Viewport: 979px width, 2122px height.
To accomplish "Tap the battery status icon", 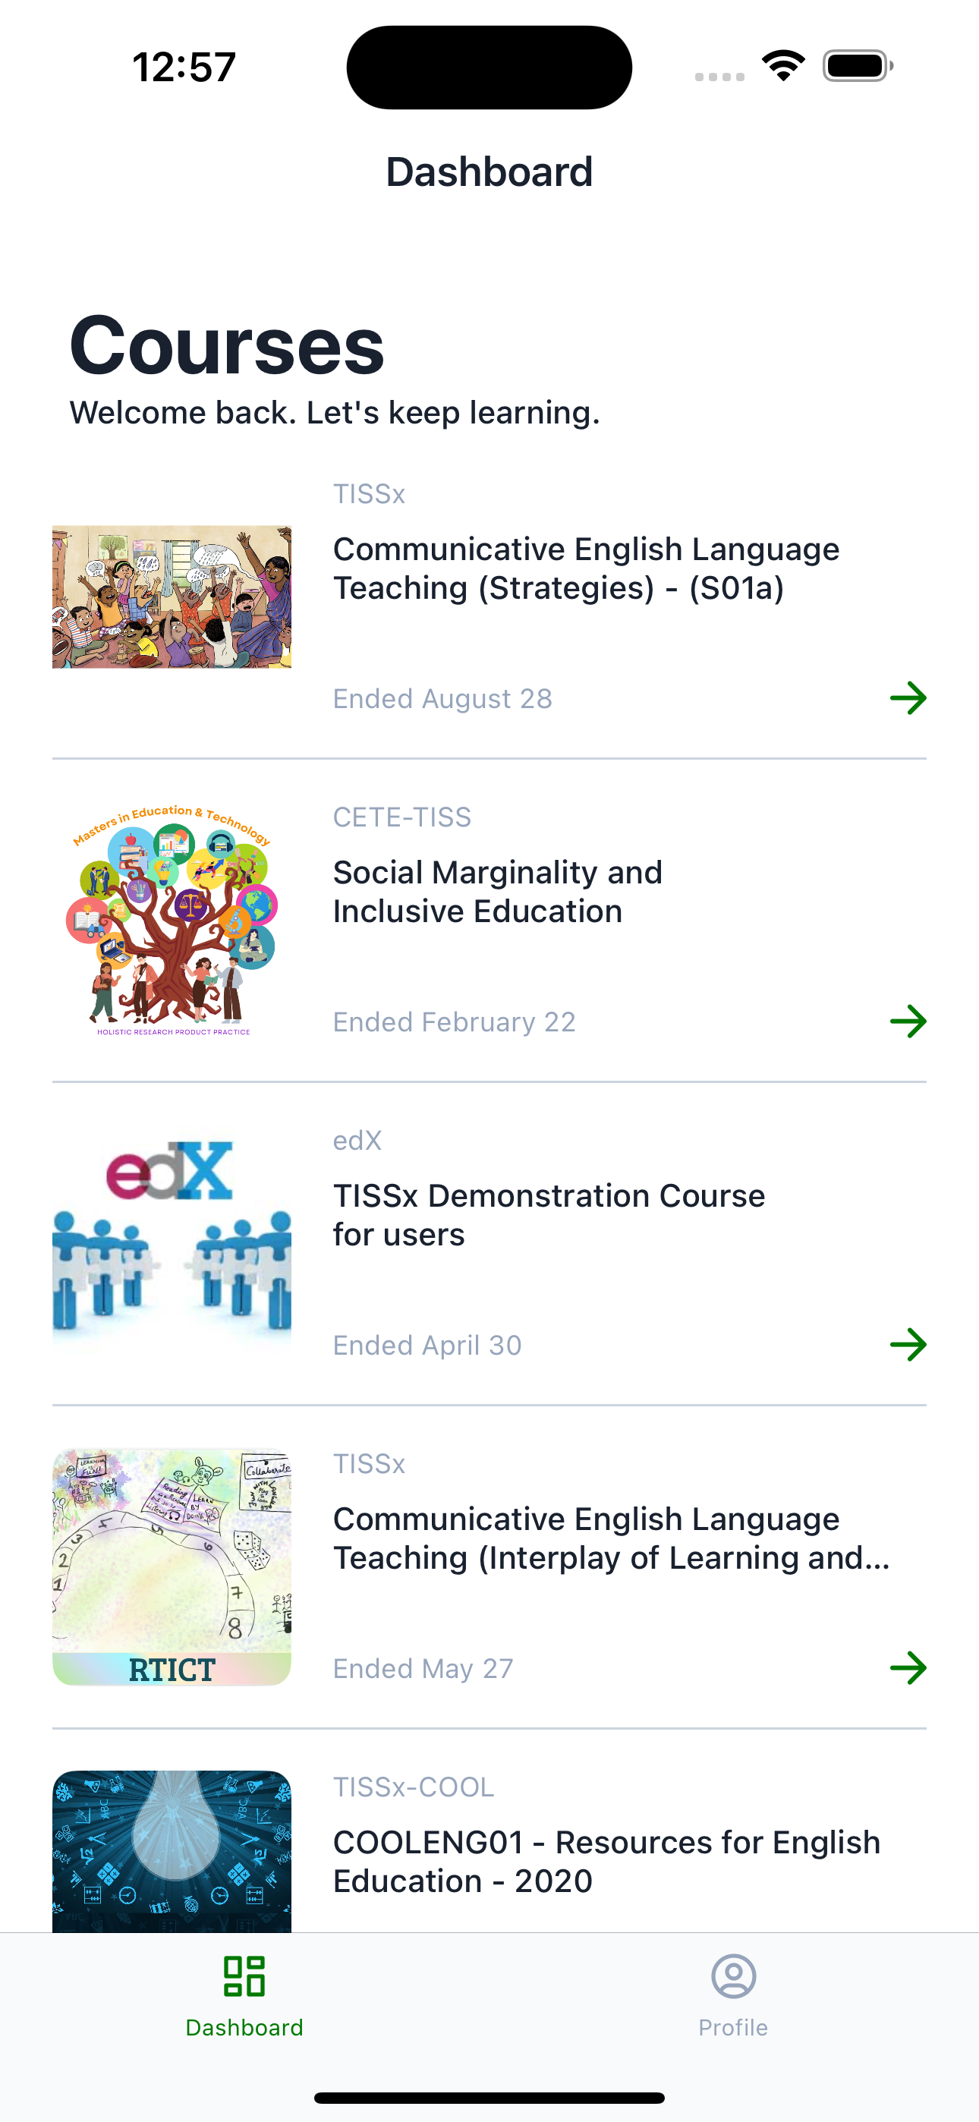I will point(858,66).
